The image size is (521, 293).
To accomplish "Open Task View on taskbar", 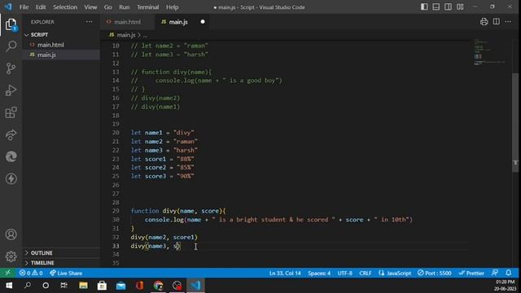I will click(63, 286).
